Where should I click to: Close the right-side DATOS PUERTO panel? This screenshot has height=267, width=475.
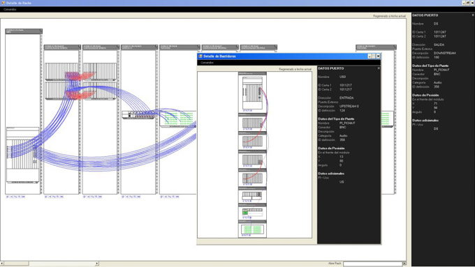pos(473,15)
